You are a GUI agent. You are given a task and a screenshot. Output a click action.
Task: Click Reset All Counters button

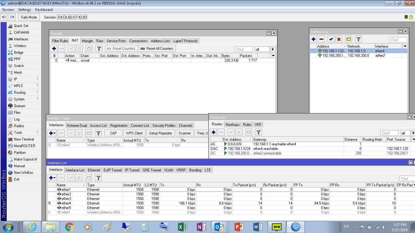[x=157, y=49]
